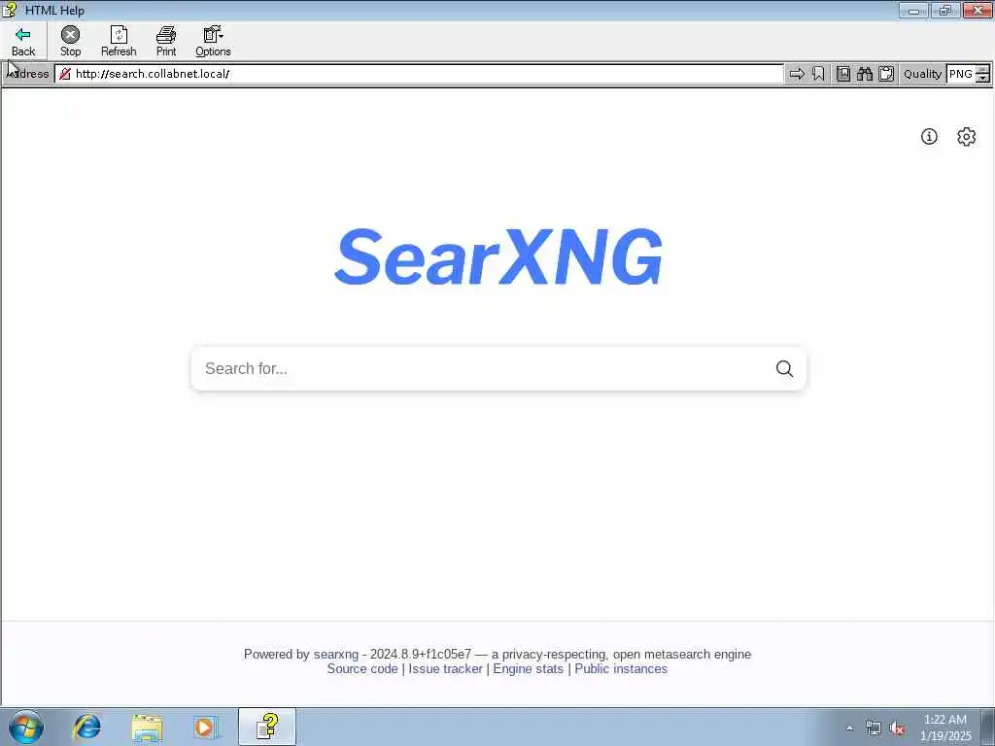The image size is (995, 746).
Task: Click the Go arrow beside address bar
Action: click(x=797, y=74)
